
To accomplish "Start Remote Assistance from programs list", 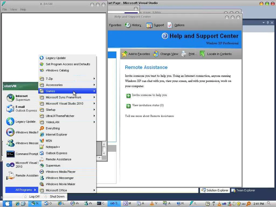I will pyautogui.click(x=67, y=159).
